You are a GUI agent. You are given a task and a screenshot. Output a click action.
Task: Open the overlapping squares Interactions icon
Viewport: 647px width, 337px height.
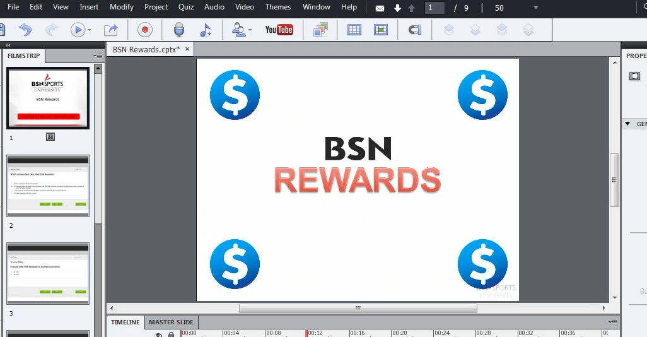pos(320,30)
